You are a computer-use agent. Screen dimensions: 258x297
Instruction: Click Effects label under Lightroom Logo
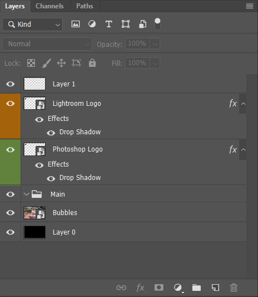58,119
